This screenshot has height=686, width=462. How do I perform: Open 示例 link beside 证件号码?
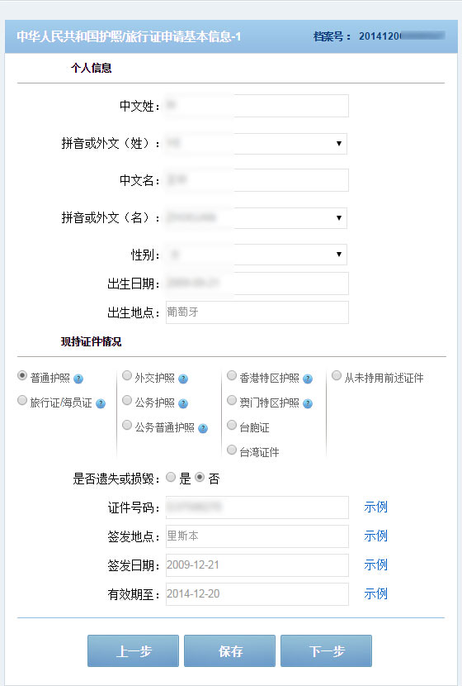click(375, 507)
